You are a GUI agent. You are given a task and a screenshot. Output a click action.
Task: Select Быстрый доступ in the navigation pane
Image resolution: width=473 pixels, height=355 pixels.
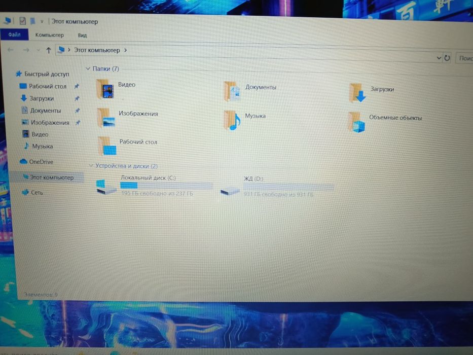[x=47, y=74]
